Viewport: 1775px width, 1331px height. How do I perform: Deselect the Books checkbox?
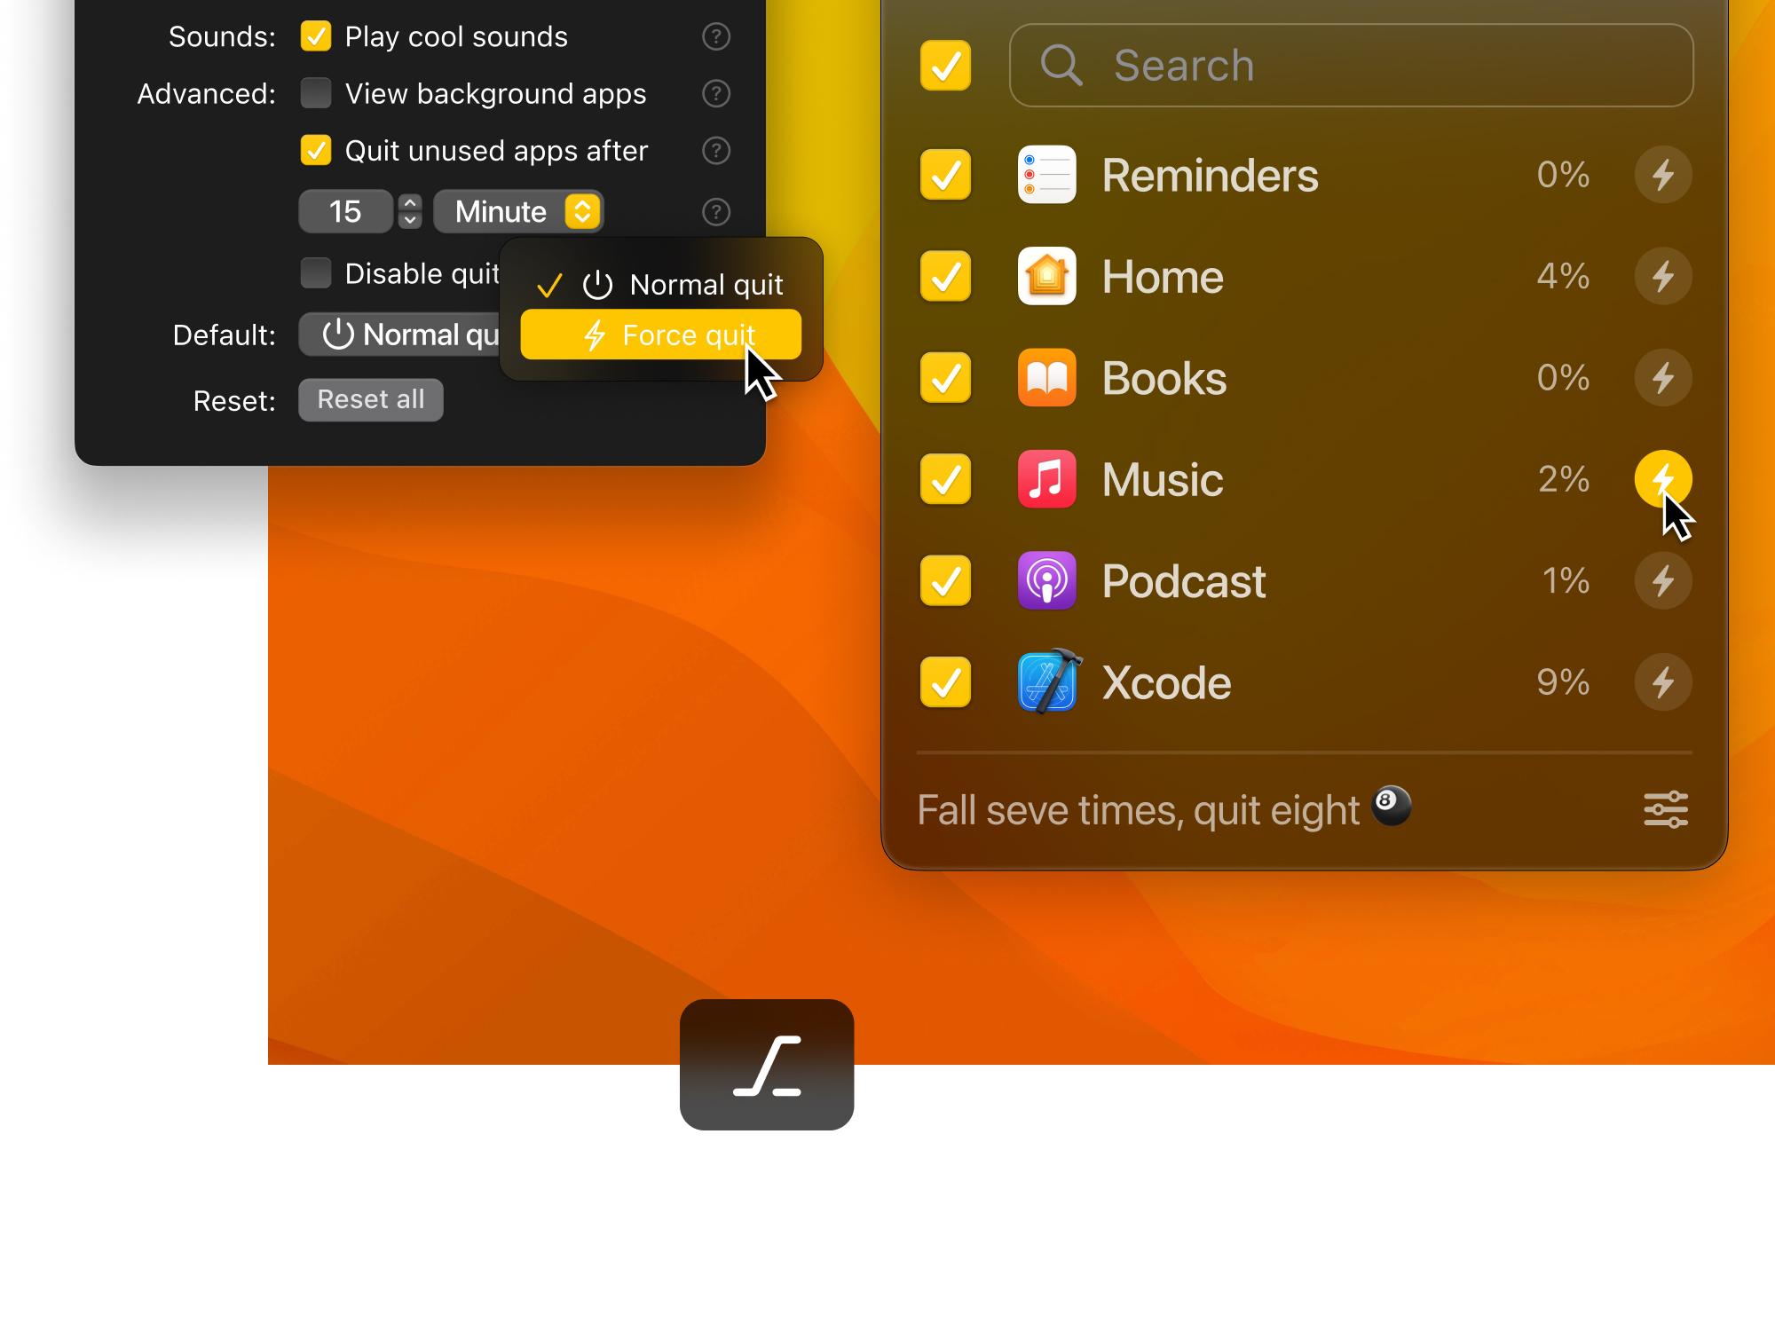click(945, 378)
